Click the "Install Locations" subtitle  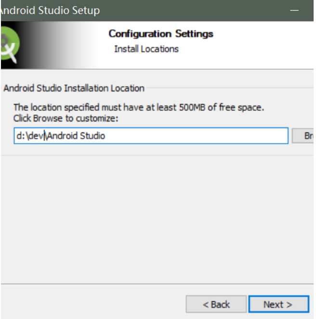tap(146, 49)
